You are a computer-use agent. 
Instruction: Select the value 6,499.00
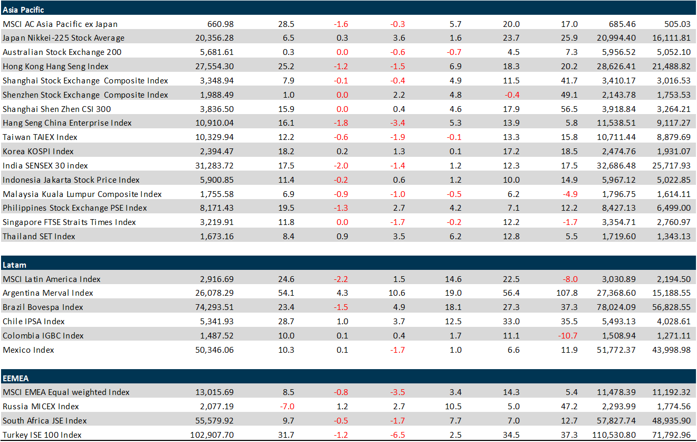pos(675,208)
